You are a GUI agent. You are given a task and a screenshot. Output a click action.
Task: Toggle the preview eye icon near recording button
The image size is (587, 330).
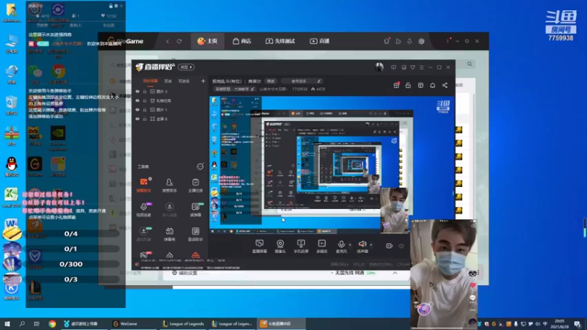coord(401,246)
